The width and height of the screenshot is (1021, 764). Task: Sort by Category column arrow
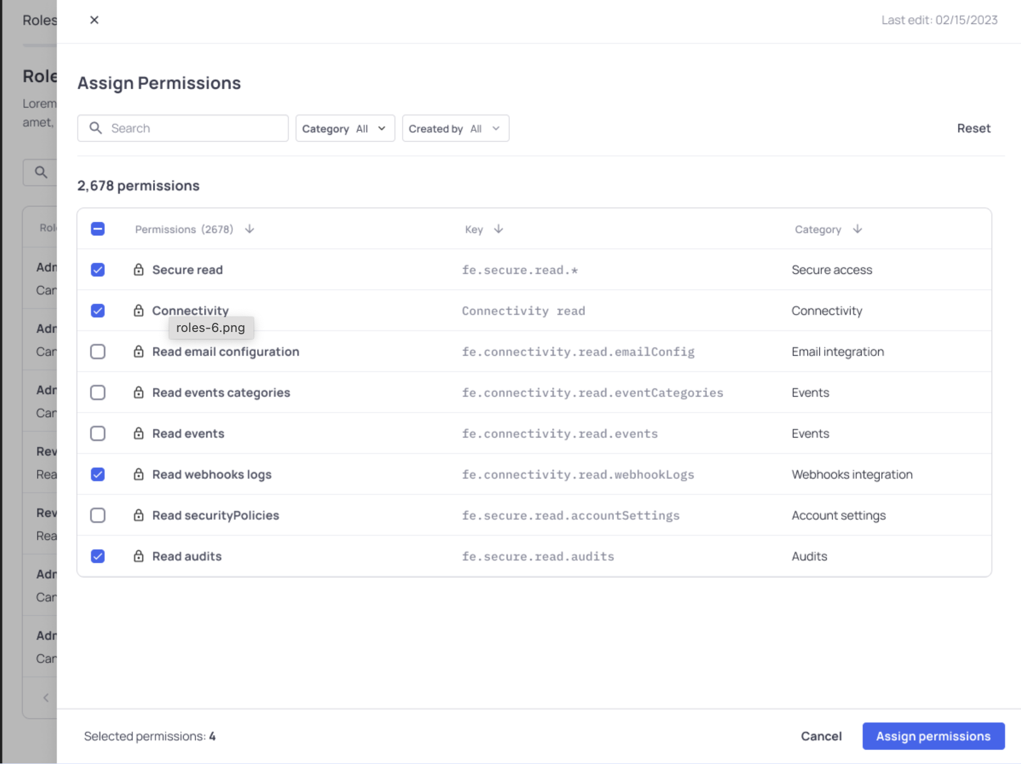coord(857,229)
